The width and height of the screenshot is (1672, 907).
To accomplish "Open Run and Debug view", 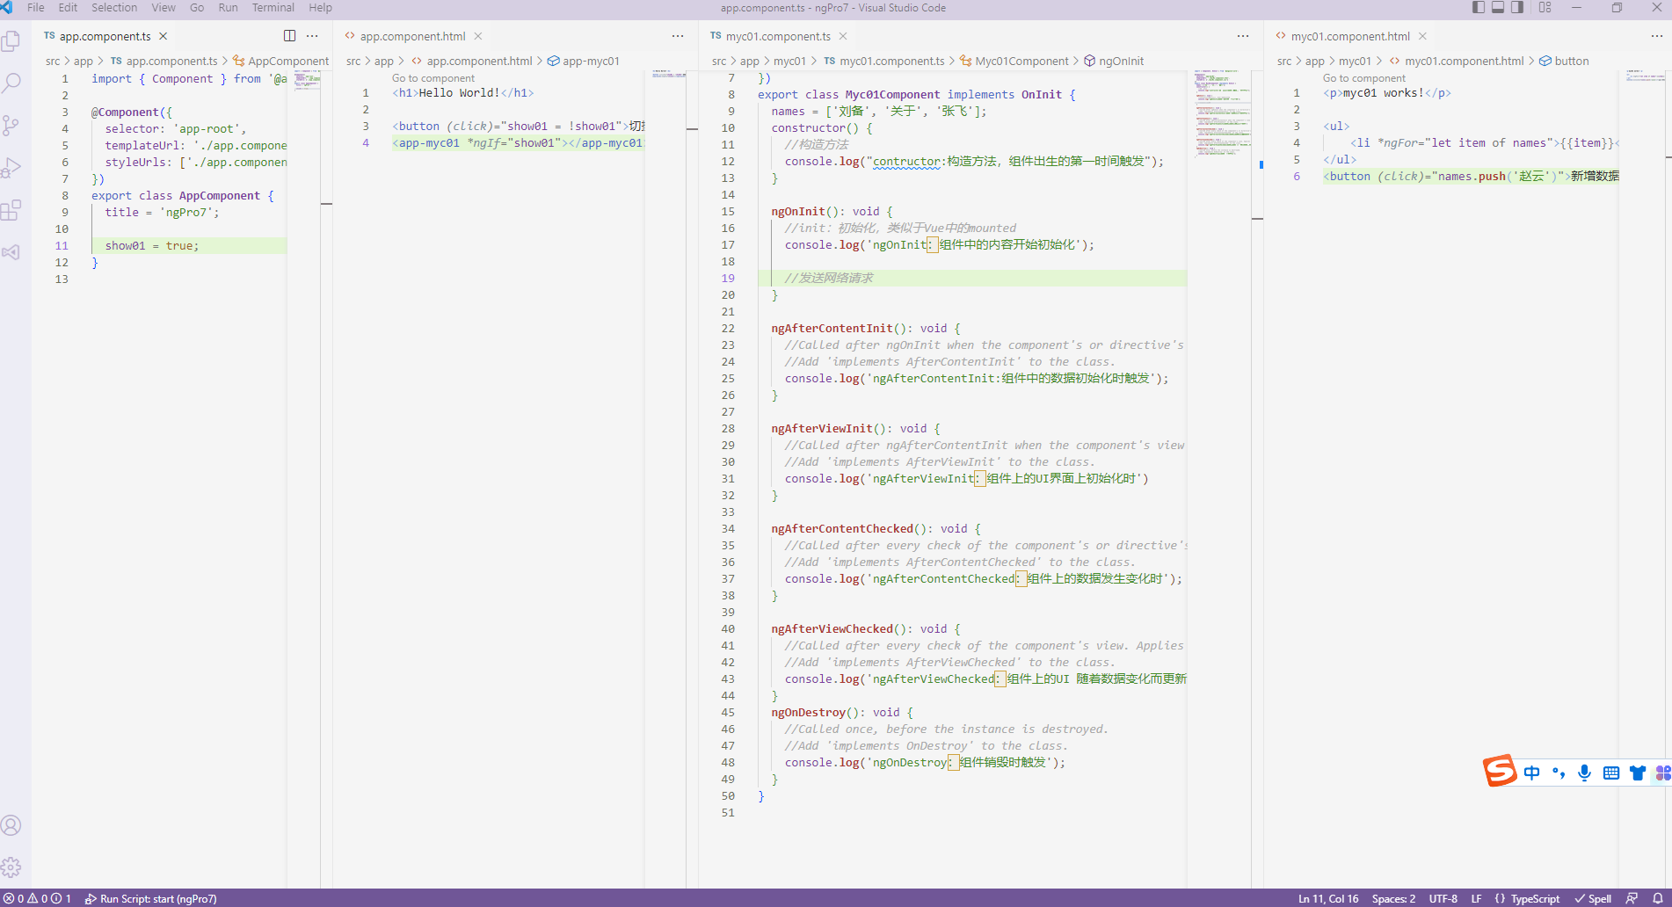I will pos(11,168).
